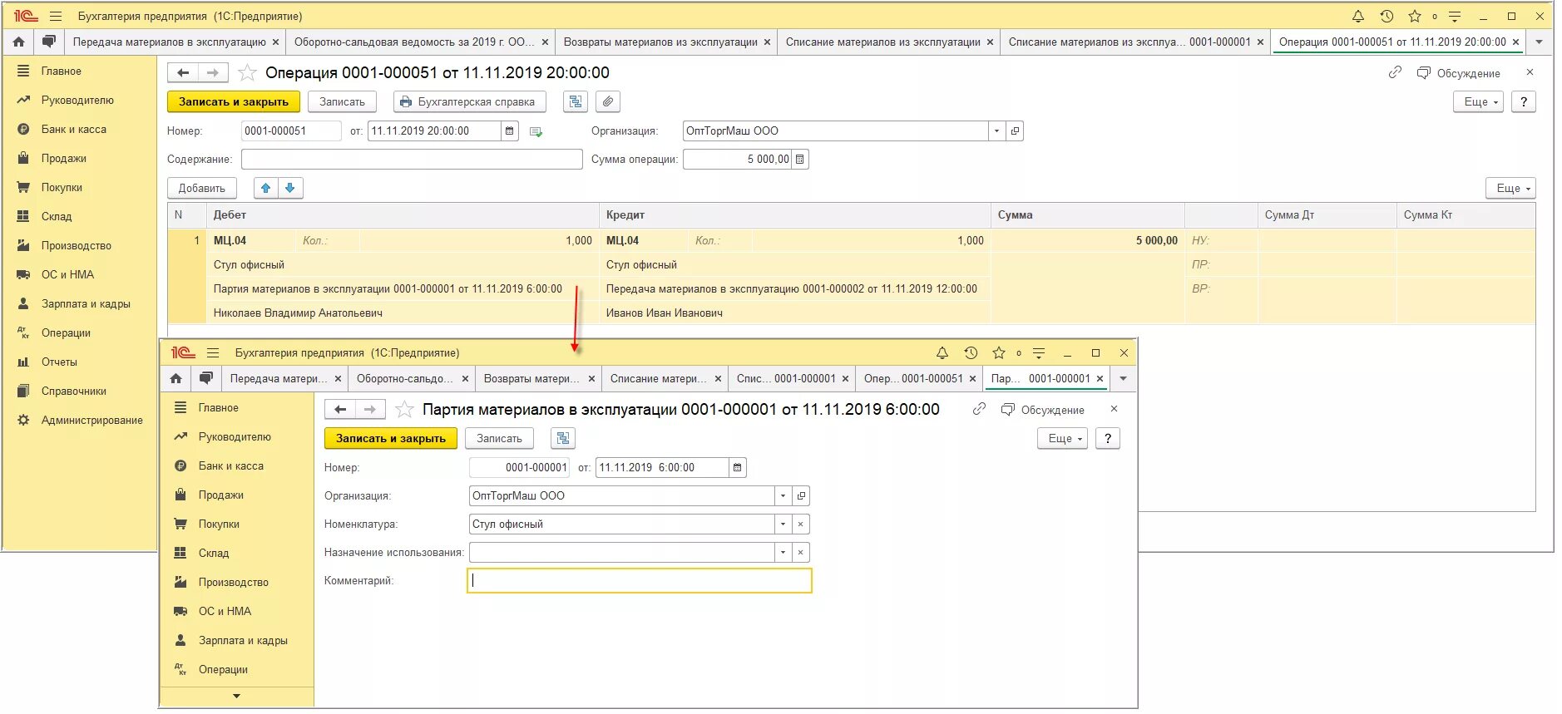
Task: Click the Номер field 0001-000051
Action: coord(291,130)
